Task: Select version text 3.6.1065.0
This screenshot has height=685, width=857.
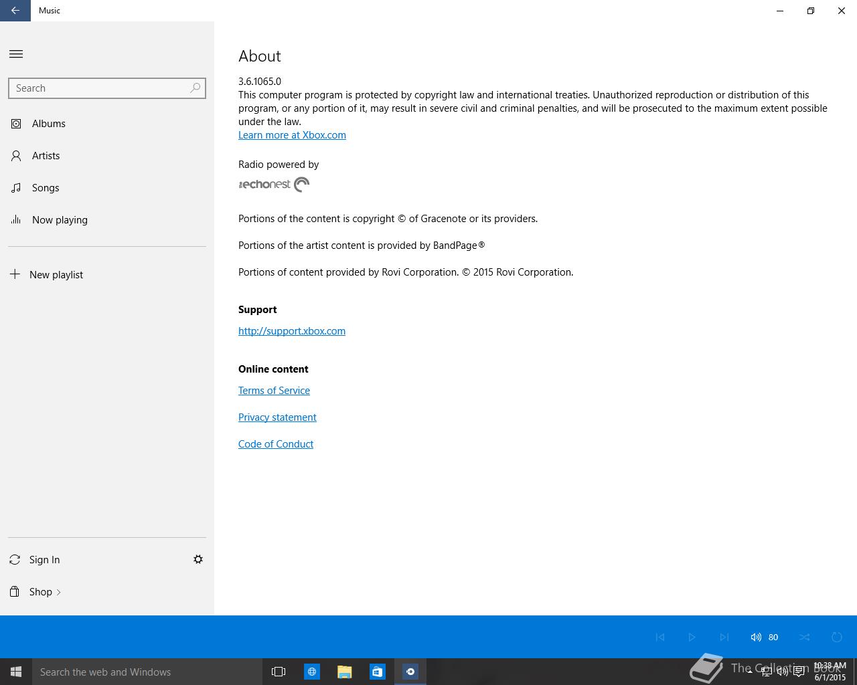Action: (x=260, y=82)
